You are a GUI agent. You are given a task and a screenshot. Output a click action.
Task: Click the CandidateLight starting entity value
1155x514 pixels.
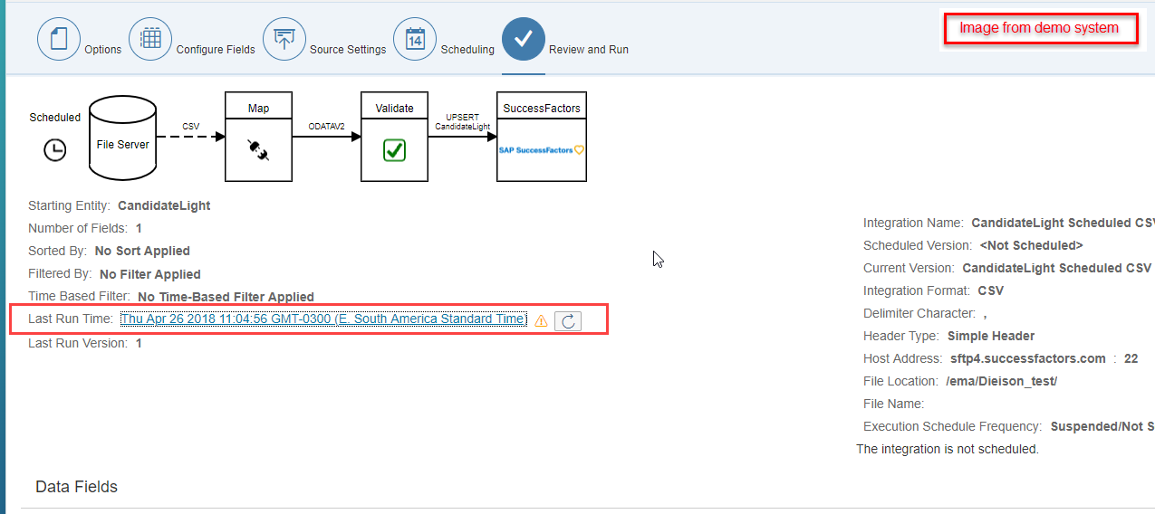[164, 205]
